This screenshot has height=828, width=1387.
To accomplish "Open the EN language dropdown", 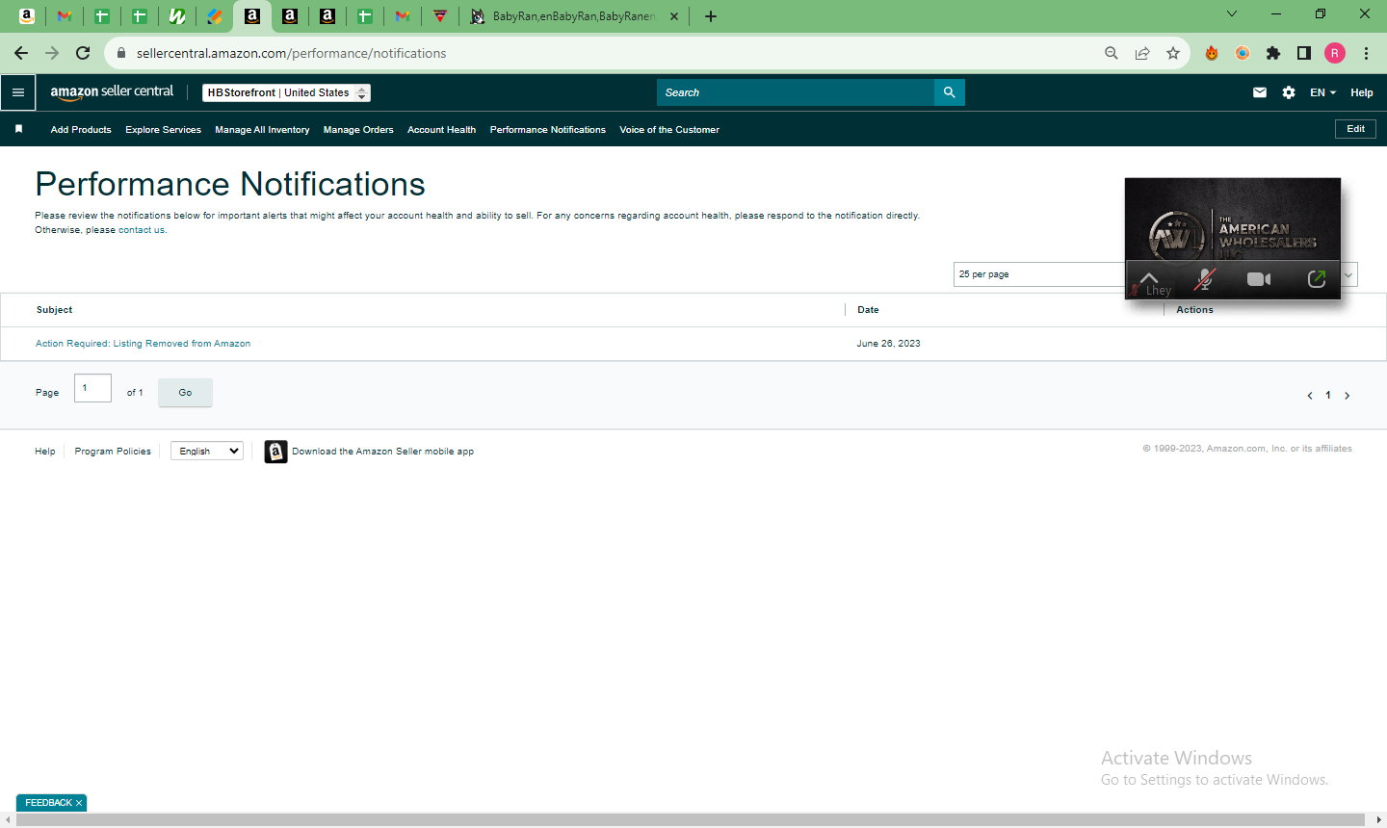I will click(1322, 92).
